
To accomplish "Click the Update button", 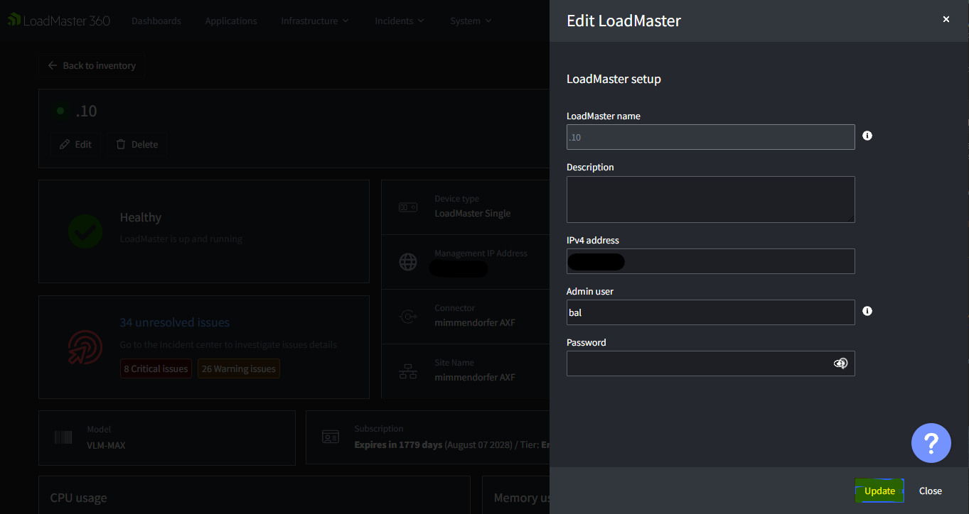I will pos(879,491).
